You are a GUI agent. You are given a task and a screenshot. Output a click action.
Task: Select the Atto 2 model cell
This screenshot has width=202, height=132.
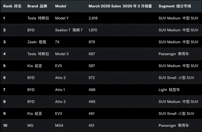[x=60, y=78]
